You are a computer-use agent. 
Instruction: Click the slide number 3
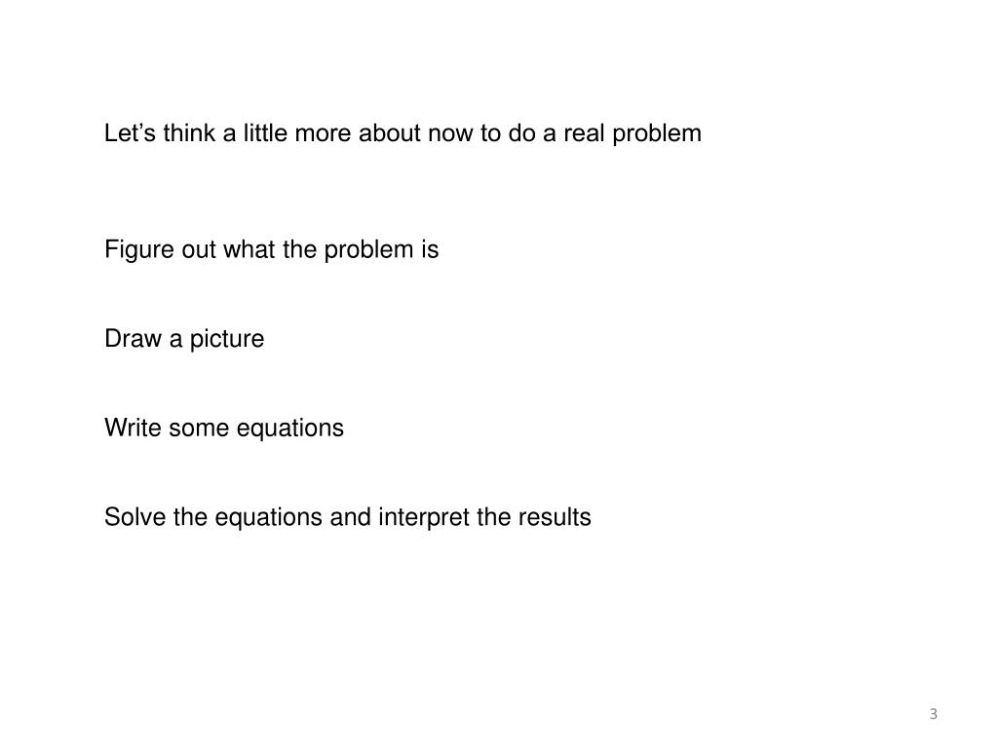[933, 714]
